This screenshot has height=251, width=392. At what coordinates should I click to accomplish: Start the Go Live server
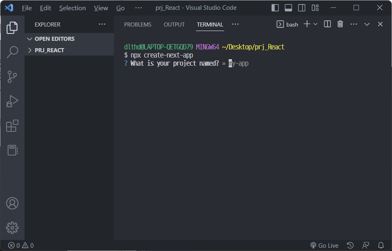coord(324,246)
